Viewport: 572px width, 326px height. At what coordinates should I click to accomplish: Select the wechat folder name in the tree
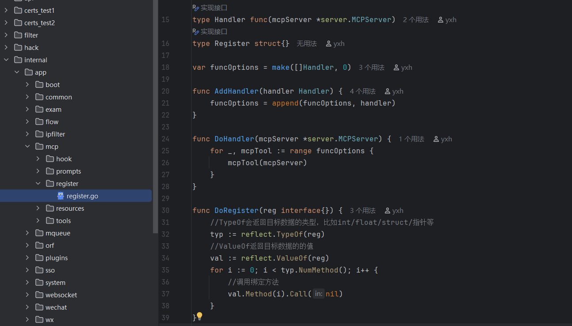coord(56,307)
